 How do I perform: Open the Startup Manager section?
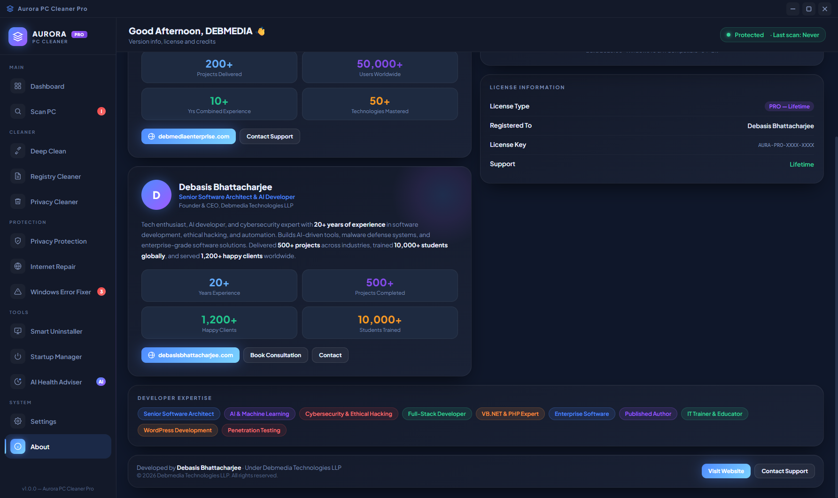[58, 356]
